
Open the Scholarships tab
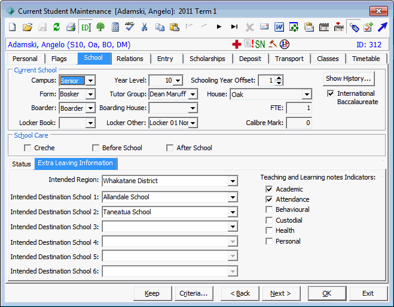[x=207, y=59]
